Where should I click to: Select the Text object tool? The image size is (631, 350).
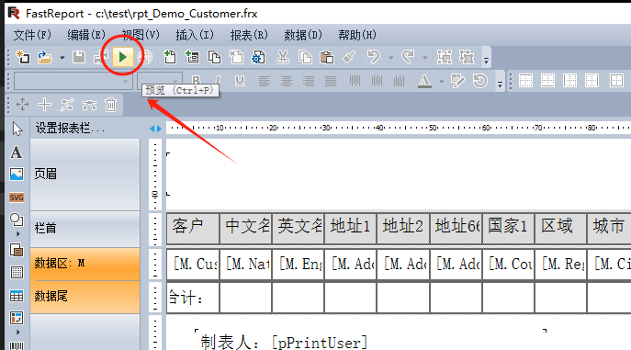[17, 152]
